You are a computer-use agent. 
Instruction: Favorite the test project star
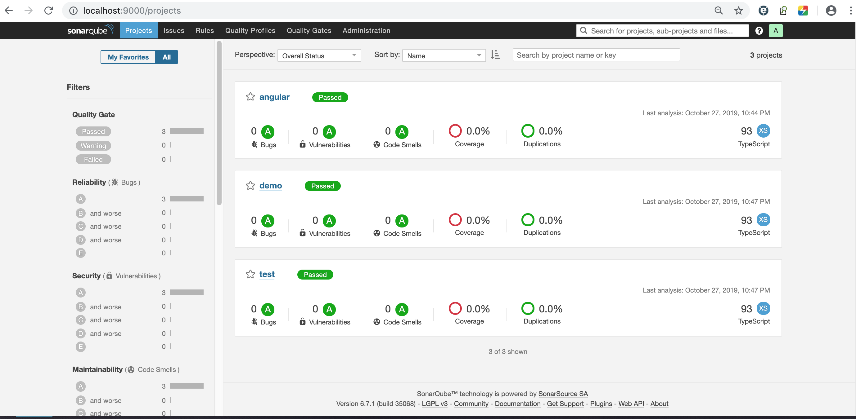point(250,274)
